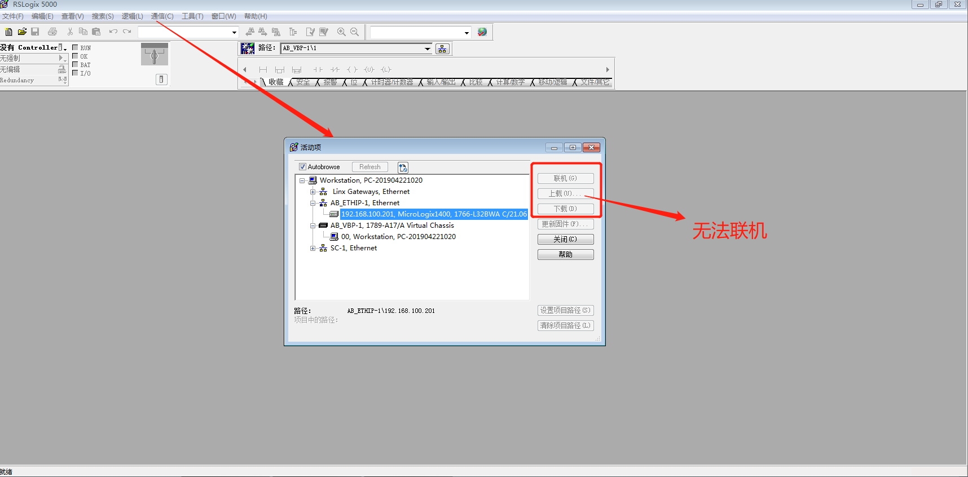The width and height of the screenshot is (968, 477).
Task: Click the 关闭(C) button in the dialog
Action: click(565, 239)
